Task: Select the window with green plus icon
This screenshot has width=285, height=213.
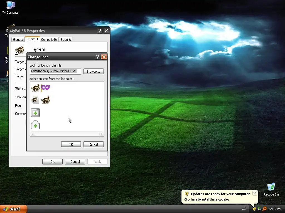Action: pos(35,113)
